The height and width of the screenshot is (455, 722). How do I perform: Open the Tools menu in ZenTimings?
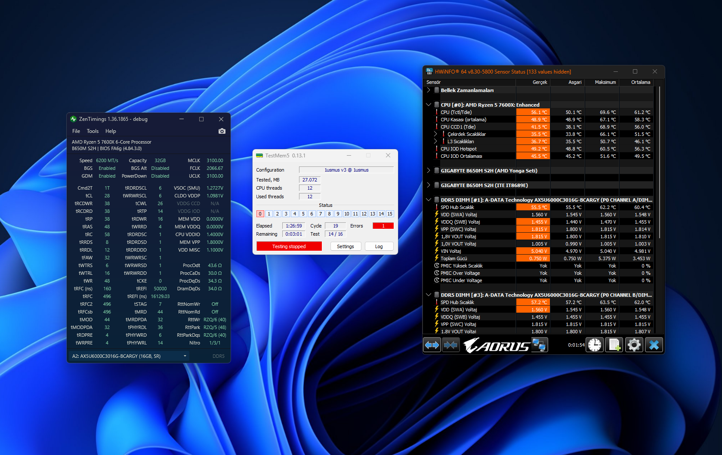(x=93, y=131)
